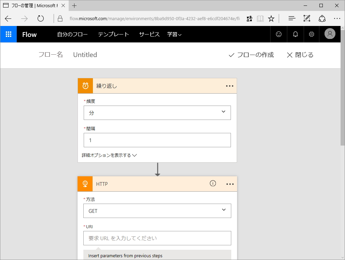Open reading view in the browser toolbar
Viewport: 345px width, 260px height.
pyautogui.click(x=260, y=19)
